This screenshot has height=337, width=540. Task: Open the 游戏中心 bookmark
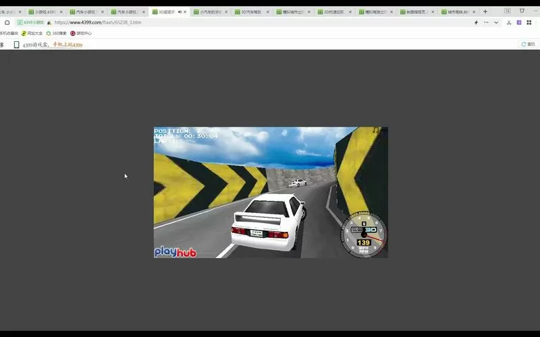[x=81, y=33]
